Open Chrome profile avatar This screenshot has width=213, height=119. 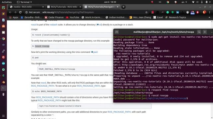click(204, 12)
